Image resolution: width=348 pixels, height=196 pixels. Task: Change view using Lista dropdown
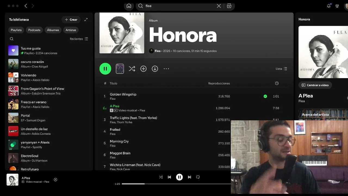click(x=281, y=69)
